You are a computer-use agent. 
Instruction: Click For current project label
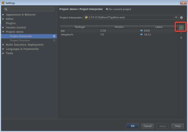[120, 9]
